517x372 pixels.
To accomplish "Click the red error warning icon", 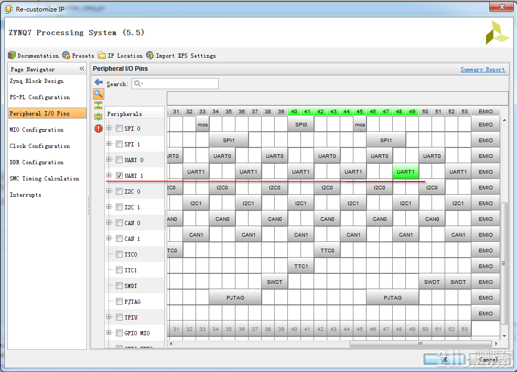I will coord(98,129).
